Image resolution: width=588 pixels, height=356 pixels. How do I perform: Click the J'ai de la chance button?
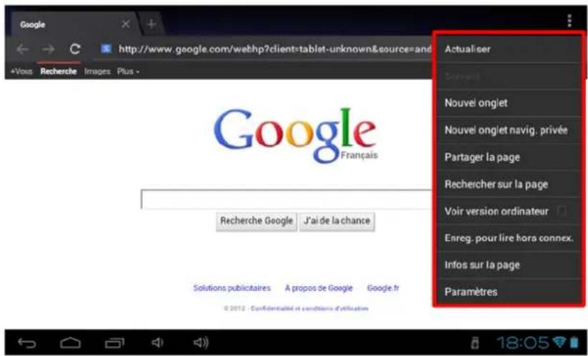[x=337, y=222]
